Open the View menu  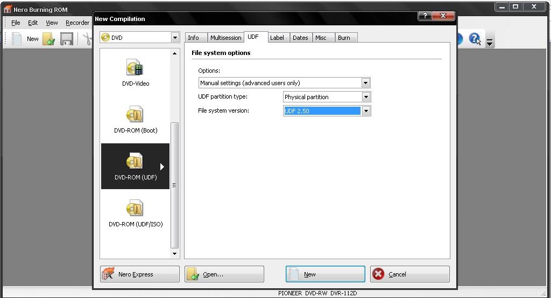pyautogui.click(x=52, y=23)
